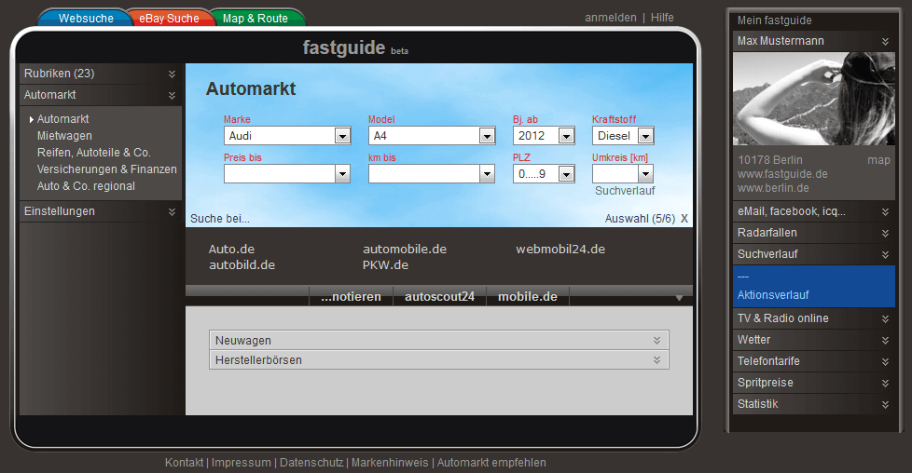Click the profile photo thumbnail
912x473 pixels.
pyautogui.click(x=814, y=99)
